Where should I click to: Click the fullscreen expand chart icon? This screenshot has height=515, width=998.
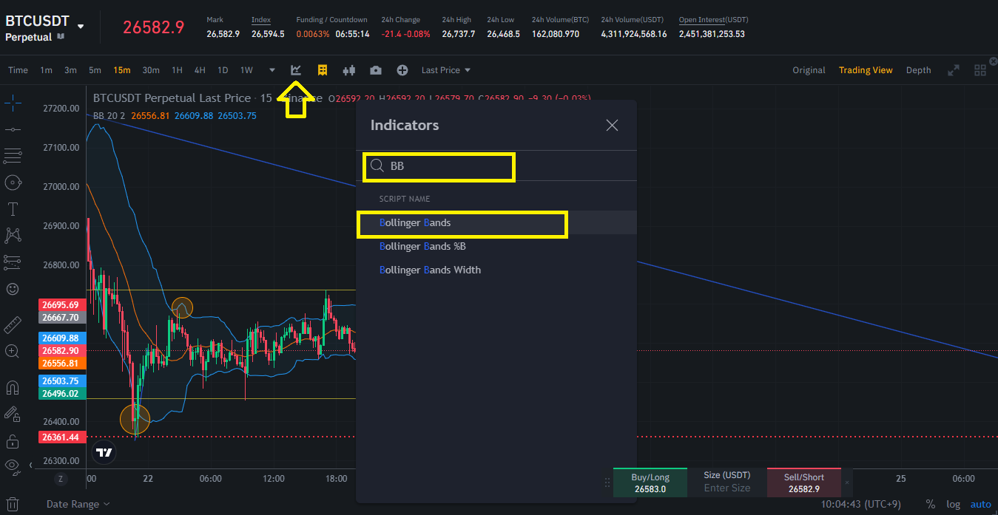pos(954,70)
